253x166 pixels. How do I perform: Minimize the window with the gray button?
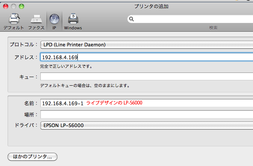coord(14,6)
